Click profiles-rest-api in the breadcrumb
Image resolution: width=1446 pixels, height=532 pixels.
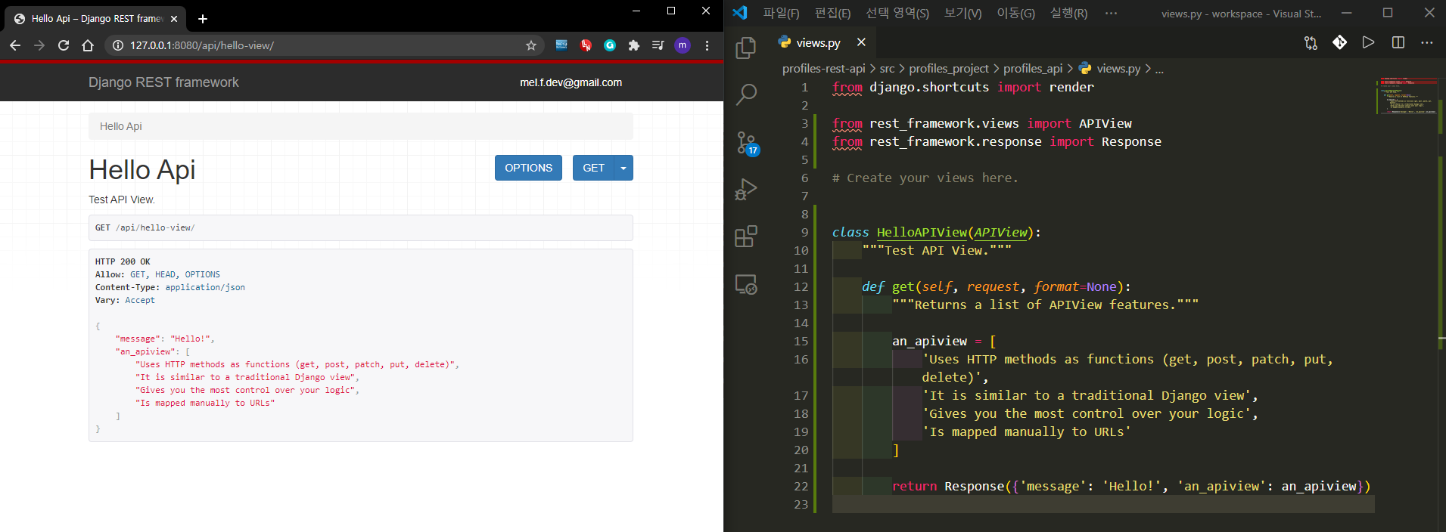tap(823, 69)
